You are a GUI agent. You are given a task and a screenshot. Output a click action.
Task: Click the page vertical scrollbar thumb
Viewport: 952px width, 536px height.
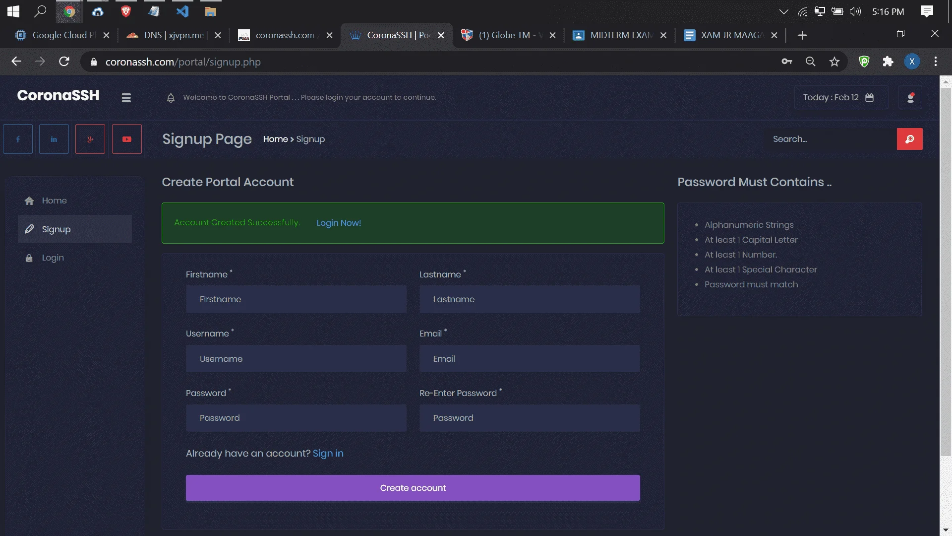coord(946,272)
